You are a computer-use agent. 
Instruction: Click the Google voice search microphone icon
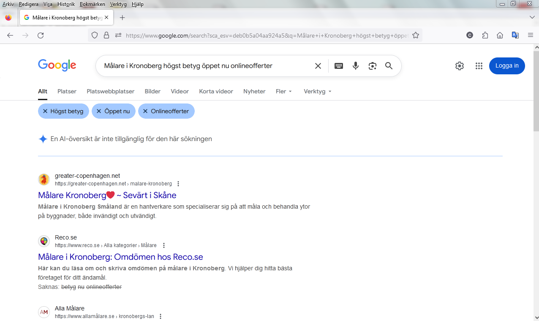click(356, 66)
